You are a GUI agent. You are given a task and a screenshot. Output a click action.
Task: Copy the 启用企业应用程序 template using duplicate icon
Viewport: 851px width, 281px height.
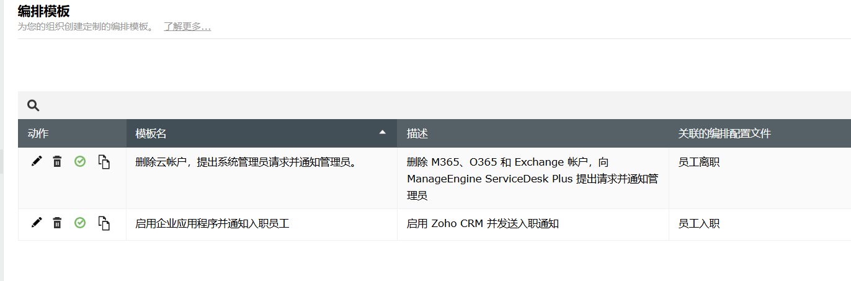coord(104,223)
